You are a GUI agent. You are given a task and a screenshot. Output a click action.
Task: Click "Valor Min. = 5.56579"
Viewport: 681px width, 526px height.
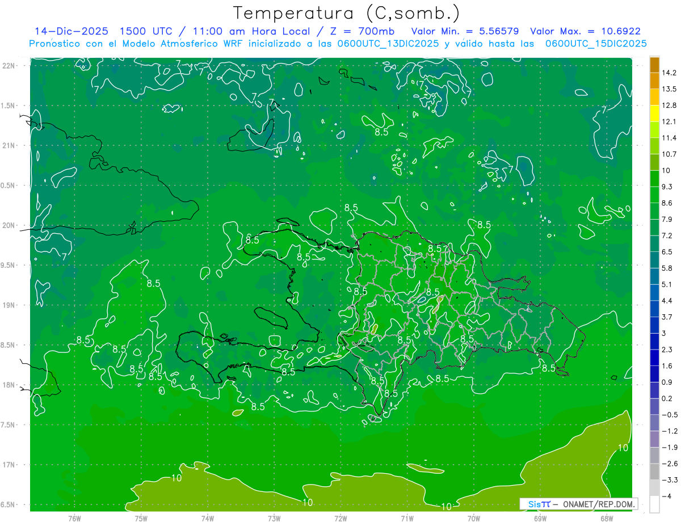tap(465, 31)
